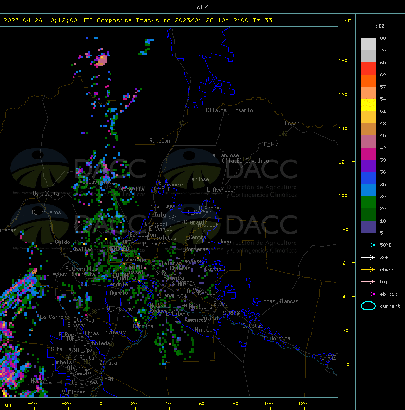Click the 'L_Vegas' map label

pos(56,274)
